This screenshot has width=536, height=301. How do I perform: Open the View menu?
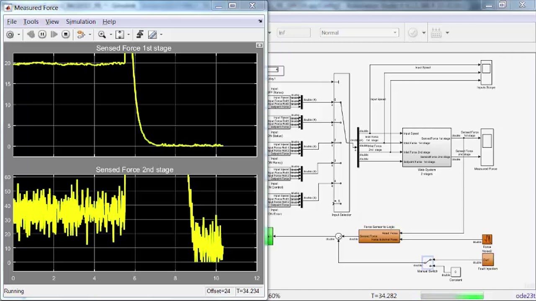[52, 22]
